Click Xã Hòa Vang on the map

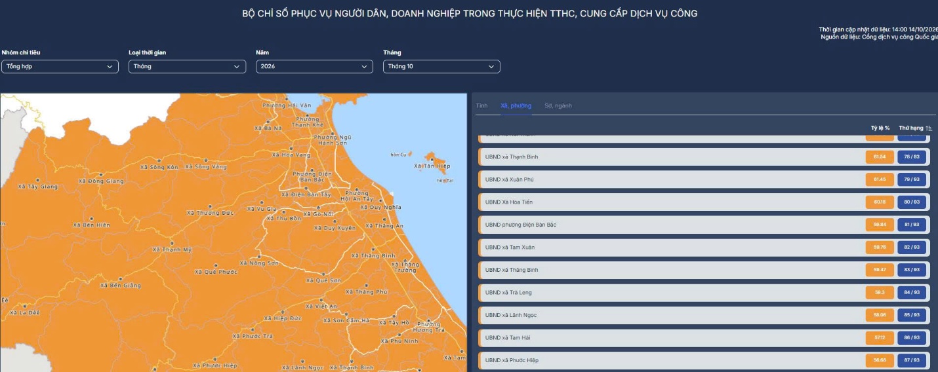292,155
